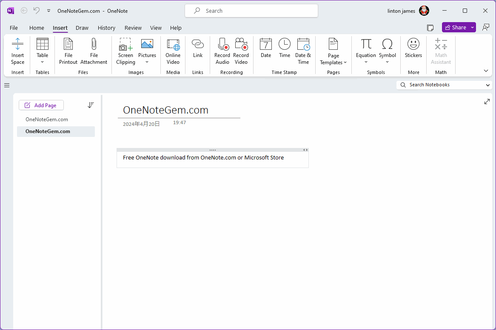496x330 pixels.
Task: Start Record Video
Action: tap(241, 51)
